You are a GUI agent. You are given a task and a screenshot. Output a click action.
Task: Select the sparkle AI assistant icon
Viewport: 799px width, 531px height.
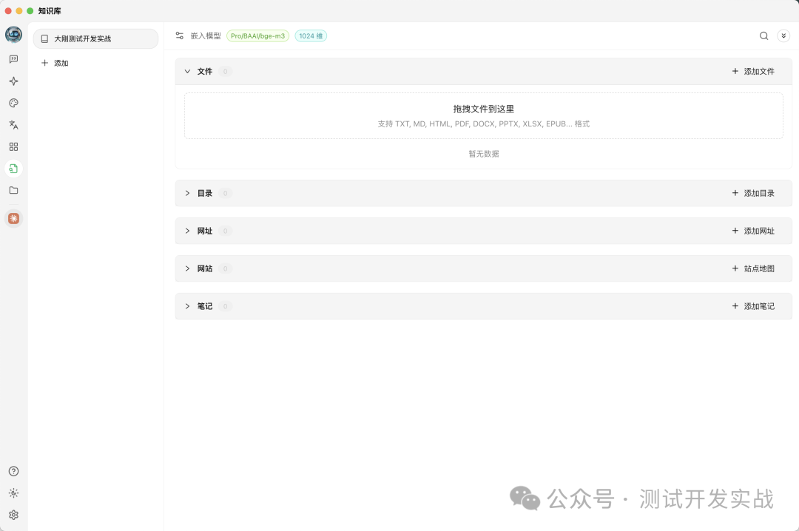pos(13,81)
